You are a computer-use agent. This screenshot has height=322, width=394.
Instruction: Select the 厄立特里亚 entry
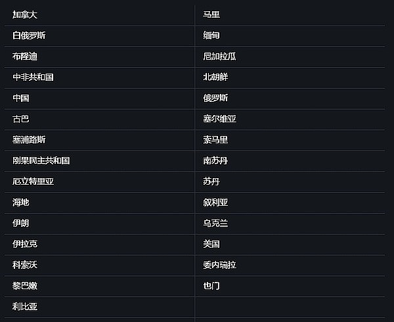[33, 182]
